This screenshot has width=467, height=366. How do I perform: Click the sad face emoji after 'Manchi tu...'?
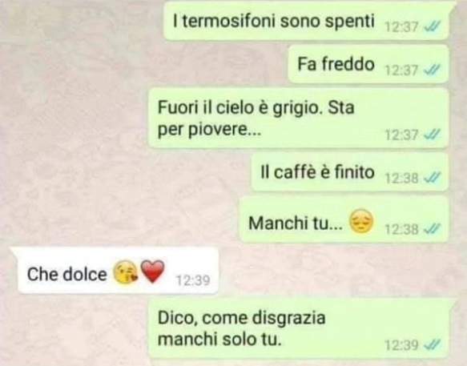click(x=360, y=221)
